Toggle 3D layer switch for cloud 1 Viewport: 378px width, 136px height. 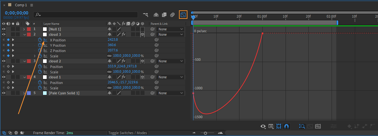tap(142, 77)
